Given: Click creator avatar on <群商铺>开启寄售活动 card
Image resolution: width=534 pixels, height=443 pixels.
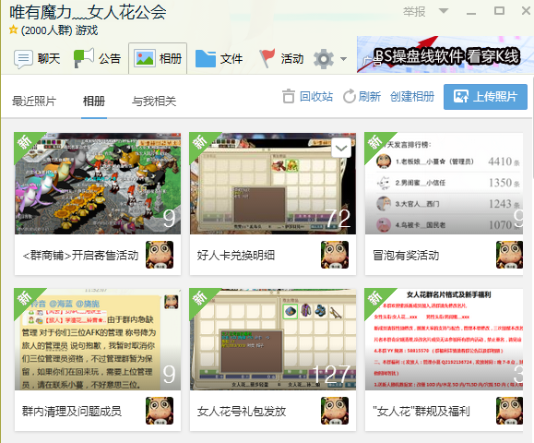Looking at the screenshot, I should click(160, 255).
